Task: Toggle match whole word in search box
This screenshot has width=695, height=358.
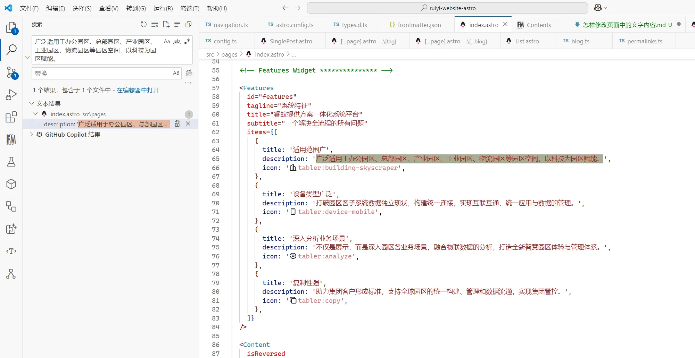Action: click(x=177, y=41)
